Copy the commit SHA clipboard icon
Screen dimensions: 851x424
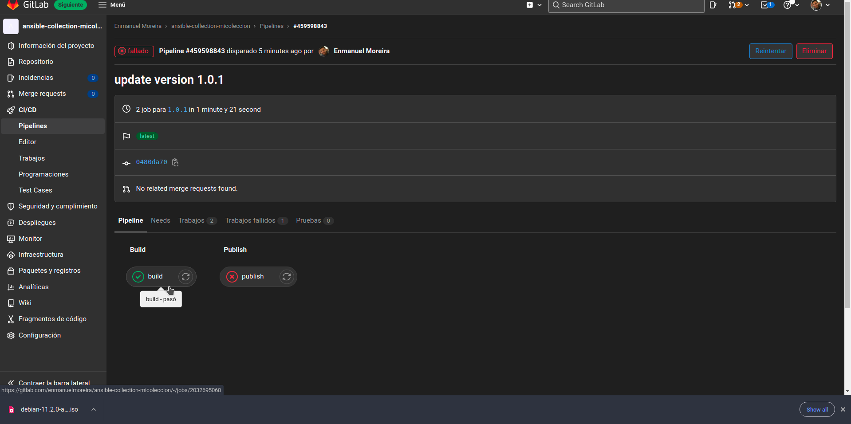tap(175, 162)
